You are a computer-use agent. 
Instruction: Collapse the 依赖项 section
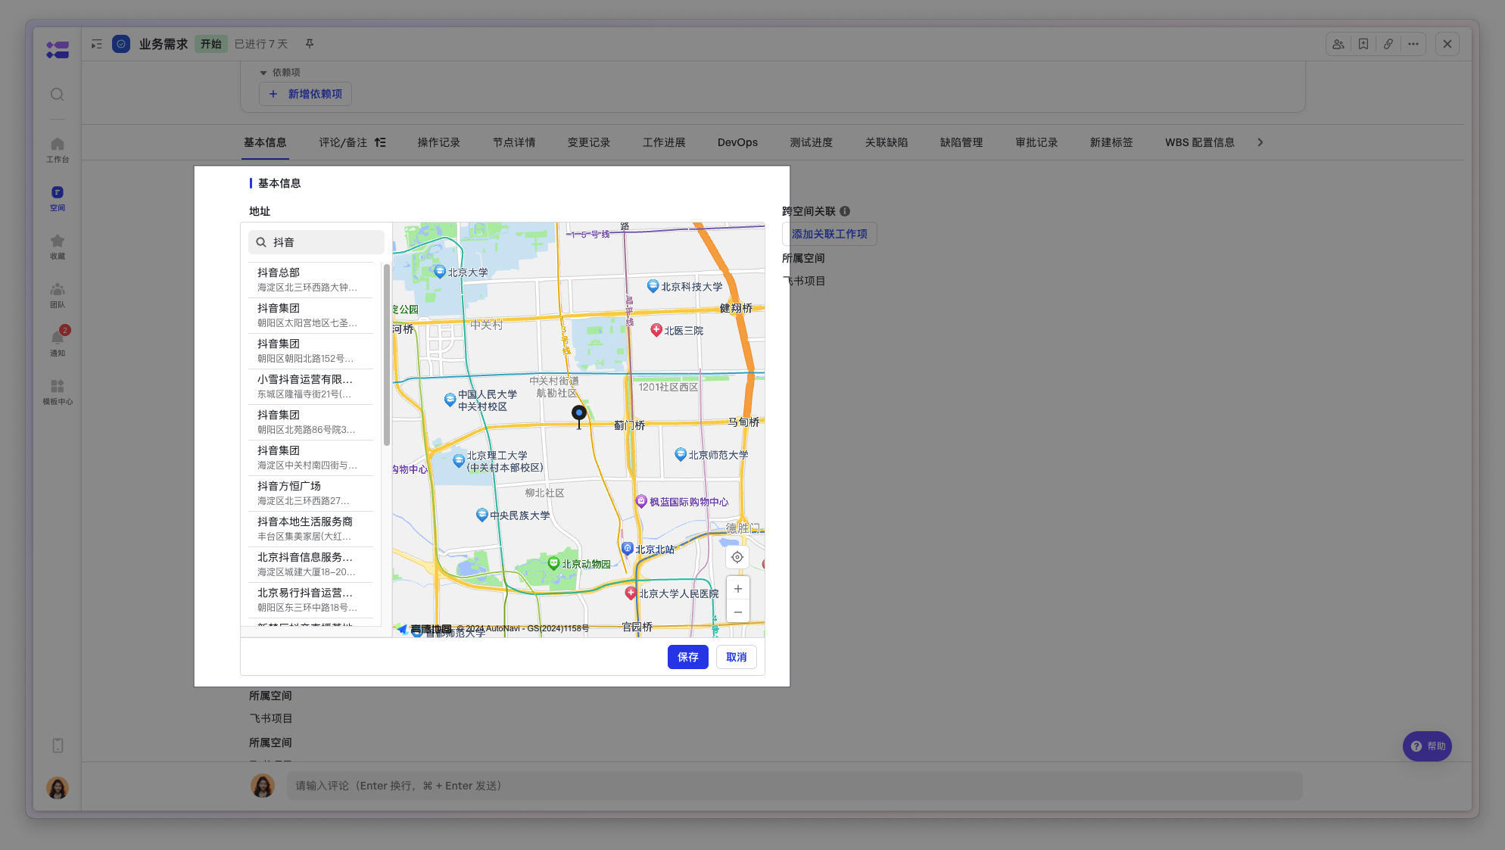(263, 73)
